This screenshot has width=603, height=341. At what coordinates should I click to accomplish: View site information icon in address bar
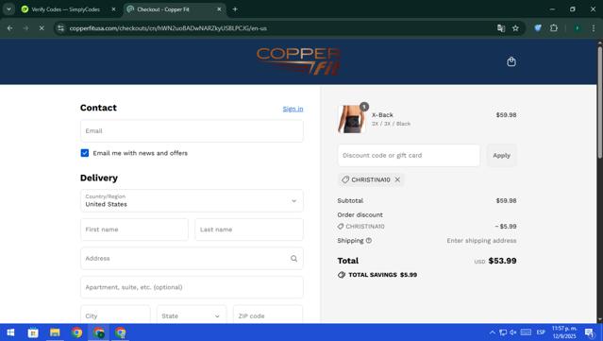click(60, 28)
